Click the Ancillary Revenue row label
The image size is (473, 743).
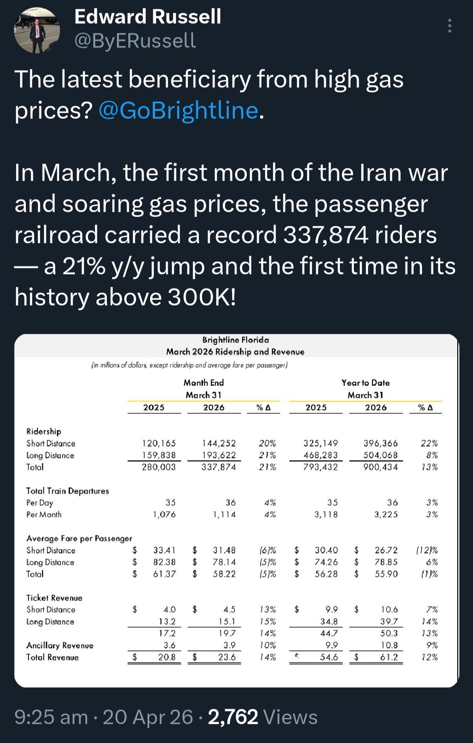60,645
